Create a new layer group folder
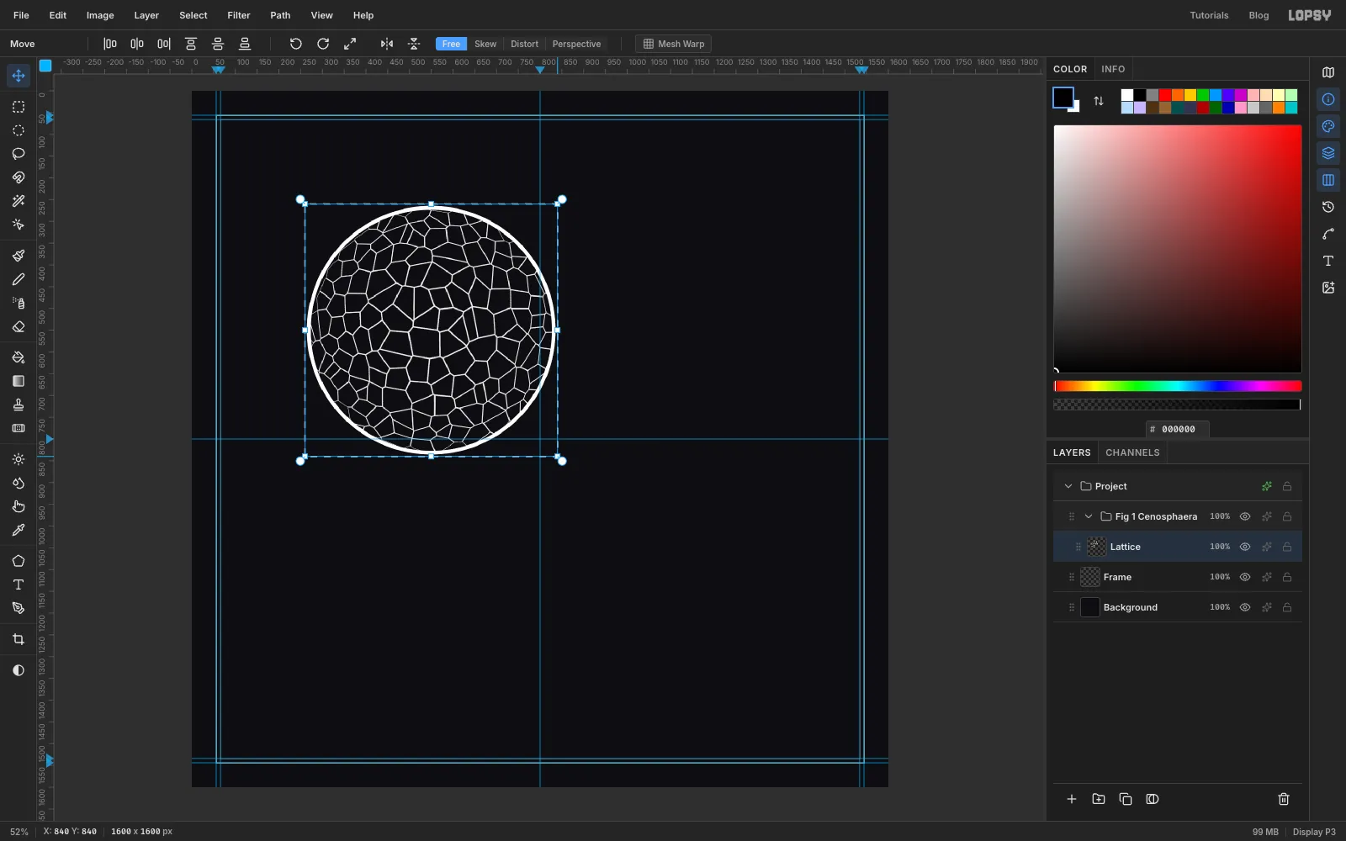 [x=1099, y=799]
